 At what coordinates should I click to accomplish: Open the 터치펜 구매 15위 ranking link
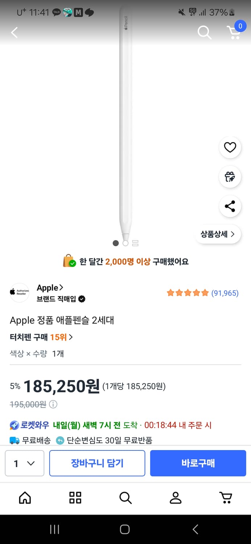coord(40,337)
